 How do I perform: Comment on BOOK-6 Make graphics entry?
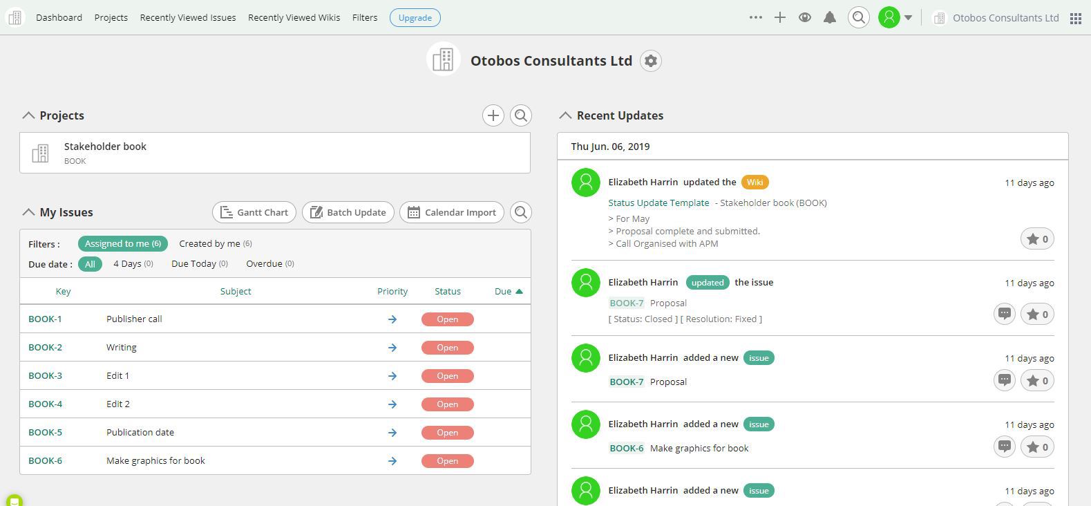1005,447
